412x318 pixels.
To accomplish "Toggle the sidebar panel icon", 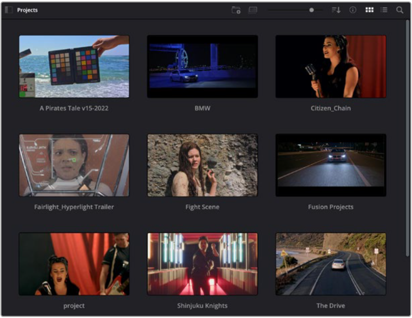I will [x=9, y=10].
